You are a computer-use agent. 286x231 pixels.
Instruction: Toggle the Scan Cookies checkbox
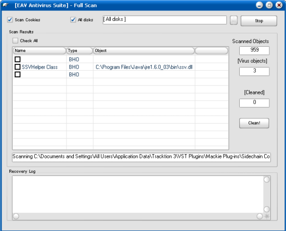[10, 20]
